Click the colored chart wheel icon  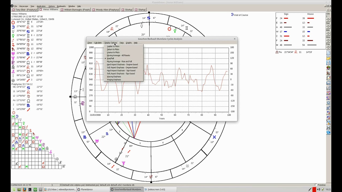click(x=328, y=67)
